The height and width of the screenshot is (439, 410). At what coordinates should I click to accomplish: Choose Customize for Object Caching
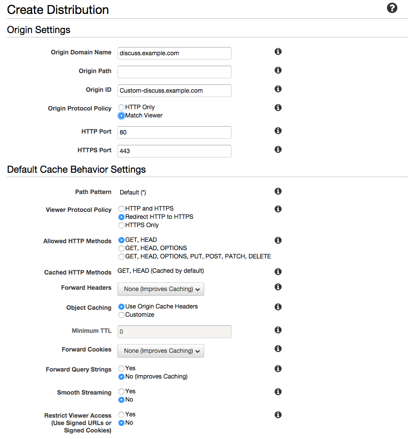[121, 315]
